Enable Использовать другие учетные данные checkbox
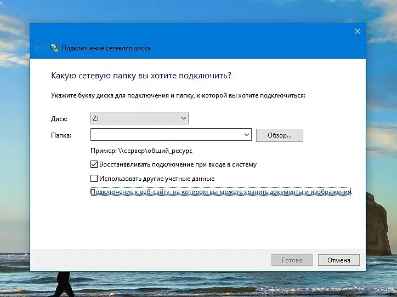This screenshot has height=297, width=397. click(x=94, y=179)
